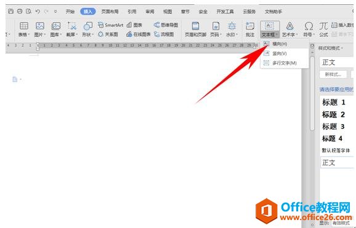The height and width of the screenshot is (228, 356).
Task: Open the quick access toolbar customize arrow
Action: [x=55, y=11]
